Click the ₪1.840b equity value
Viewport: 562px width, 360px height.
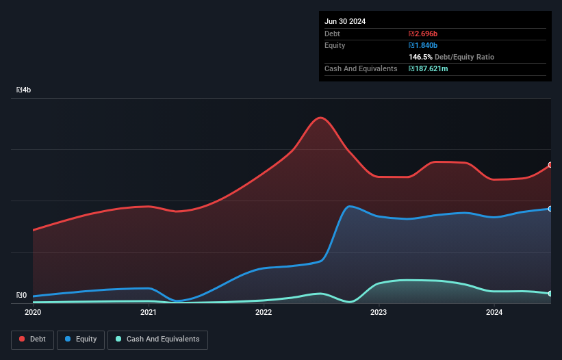[423, 45]
